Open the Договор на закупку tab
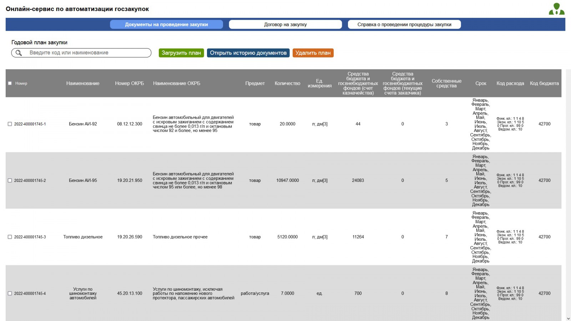The height and width of the screenshot is (321, 571). (285, 24)
